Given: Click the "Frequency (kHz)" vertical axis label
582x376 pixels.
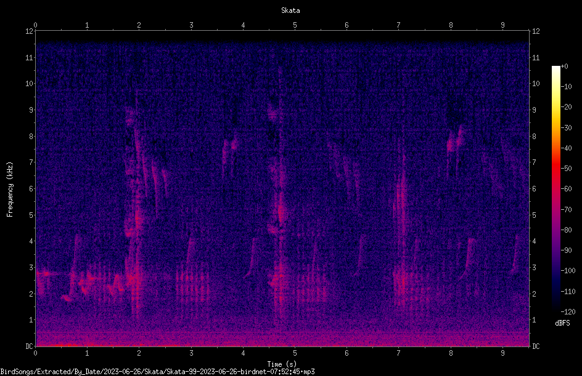Looking at the screenshot, I should coord(10,190).
